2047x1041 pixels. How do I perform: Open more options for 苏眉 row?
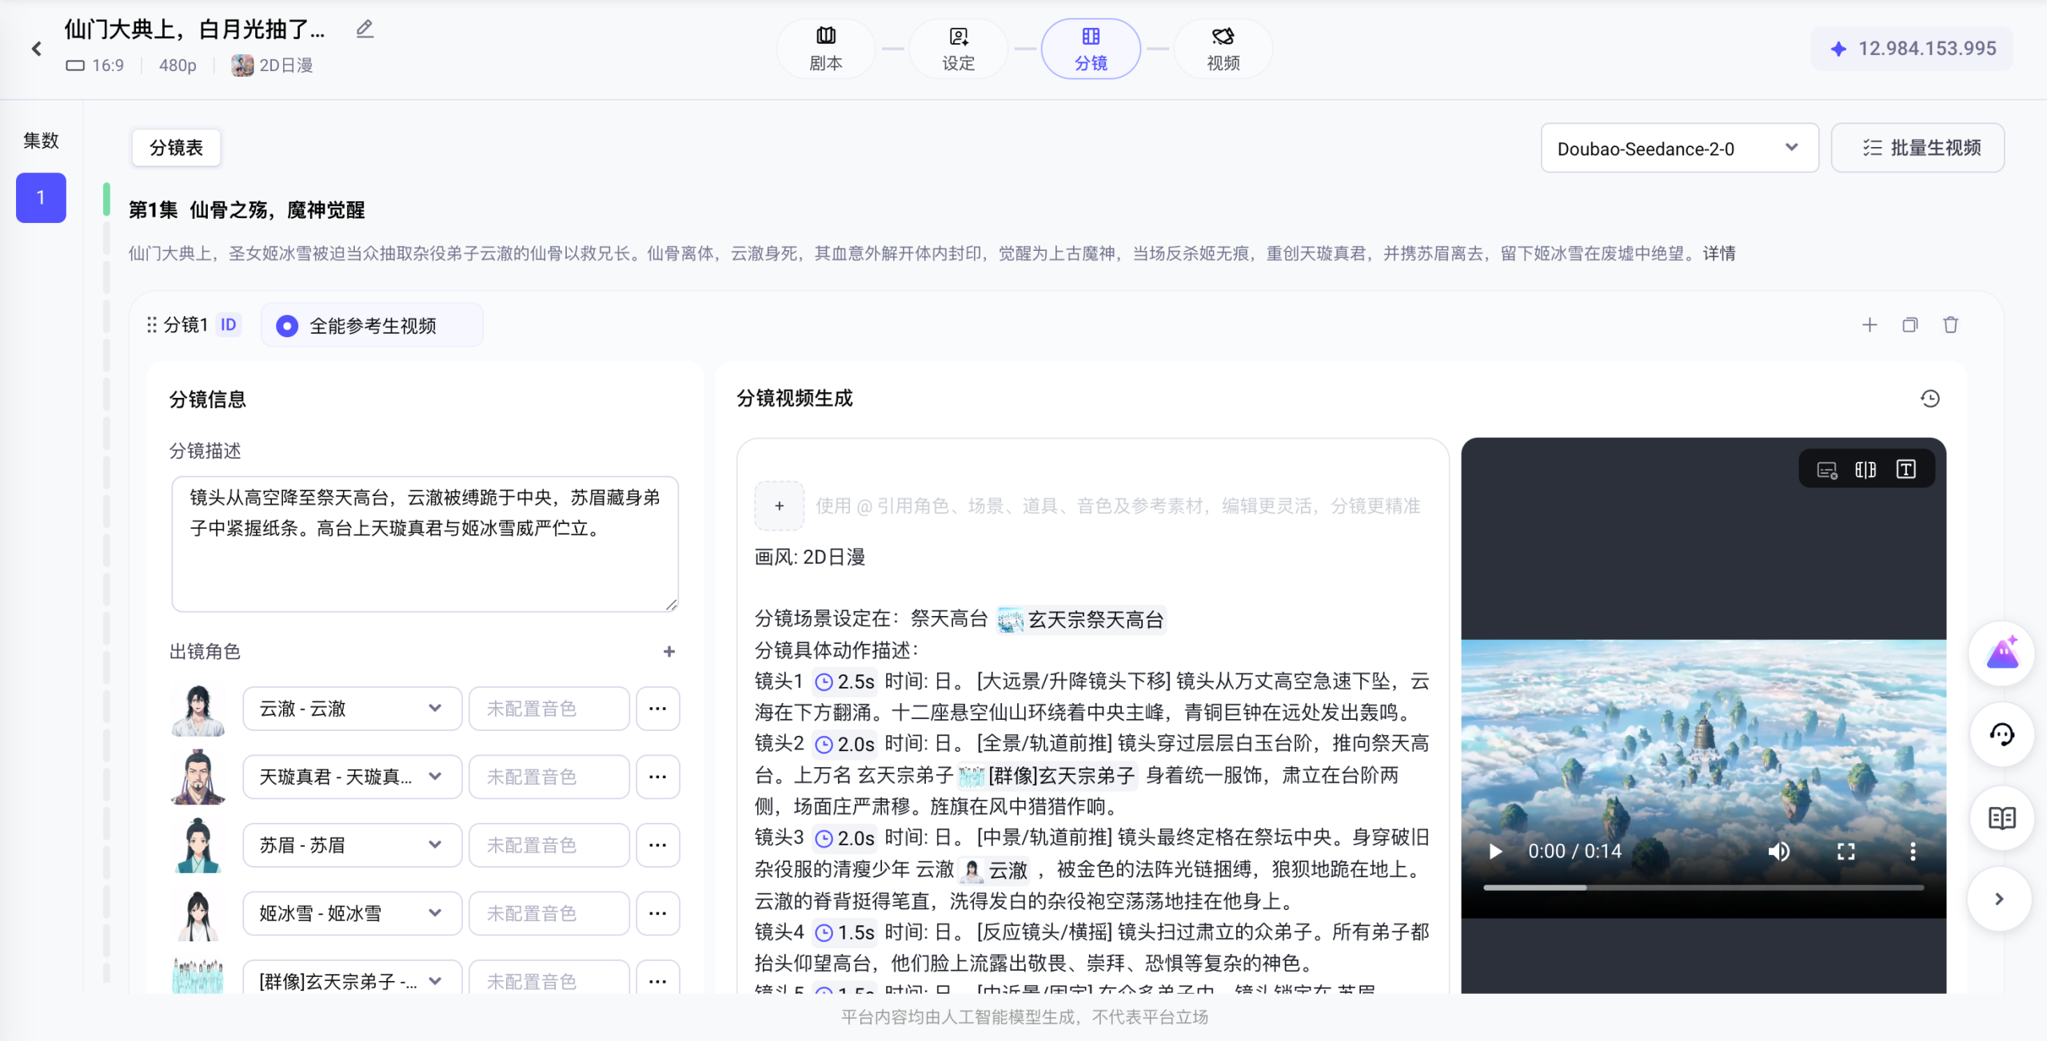point(657,845)
